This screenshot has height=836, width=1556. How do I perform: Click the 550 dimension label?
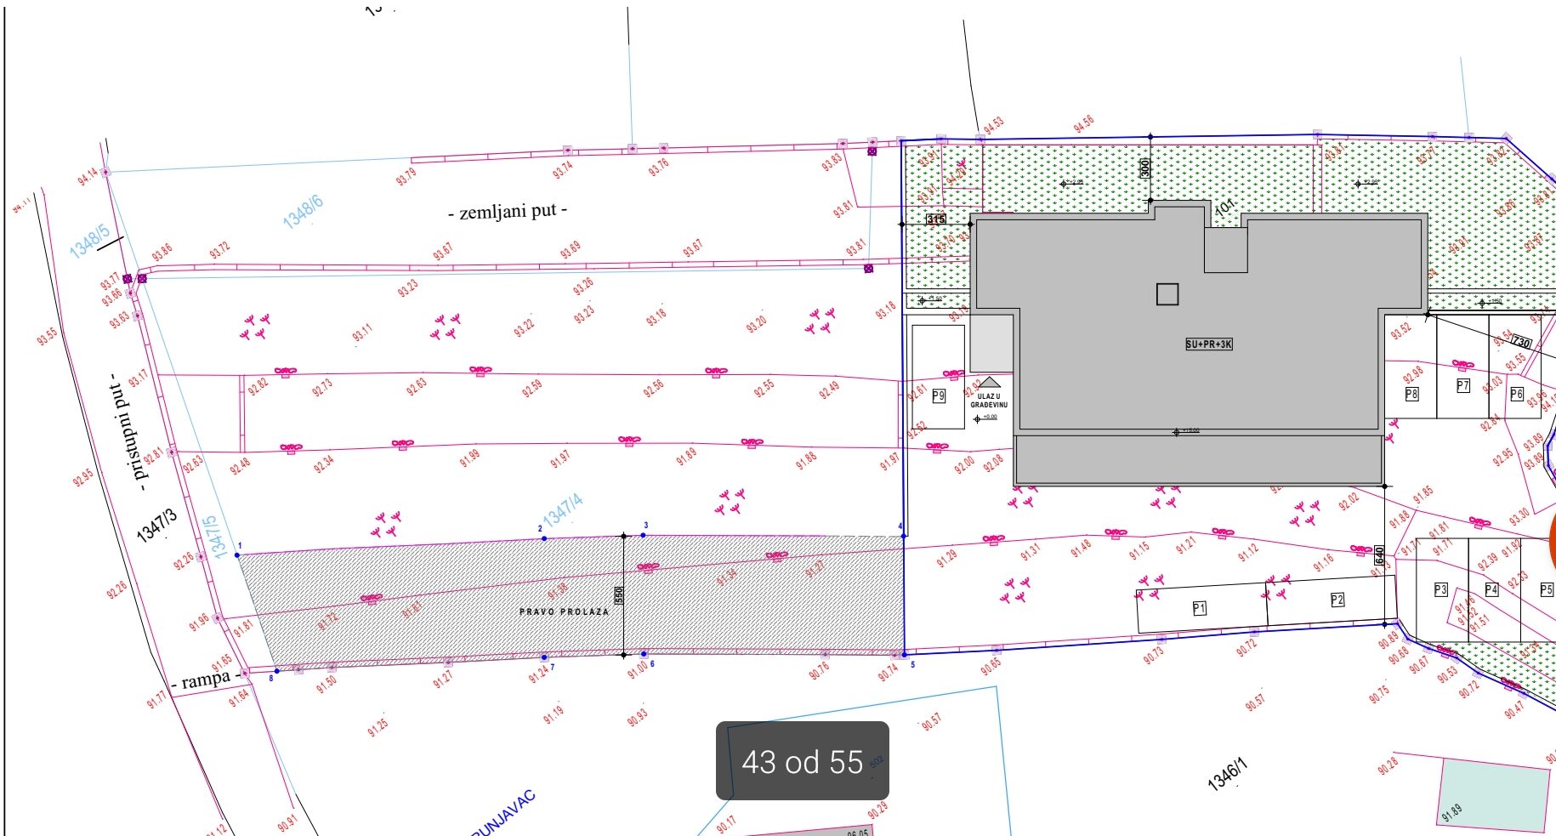[x=619, y=595]
